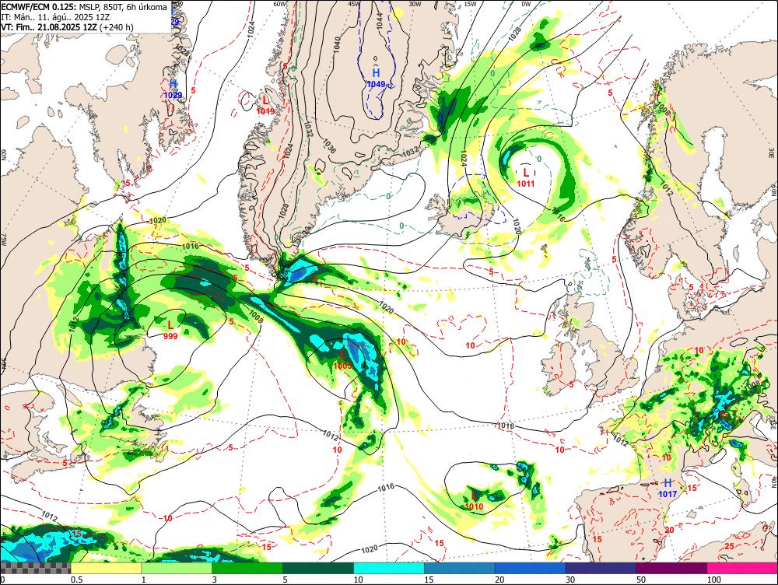Click the L 1003 low pressure label

pyautogui.click(x=342, y=359)
